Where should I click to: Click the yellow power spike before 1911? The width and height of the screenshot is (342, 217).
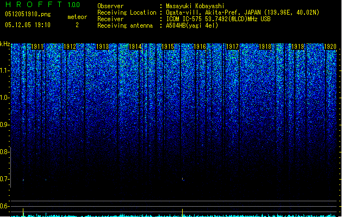pyautogui.click(x=23, y=212)
